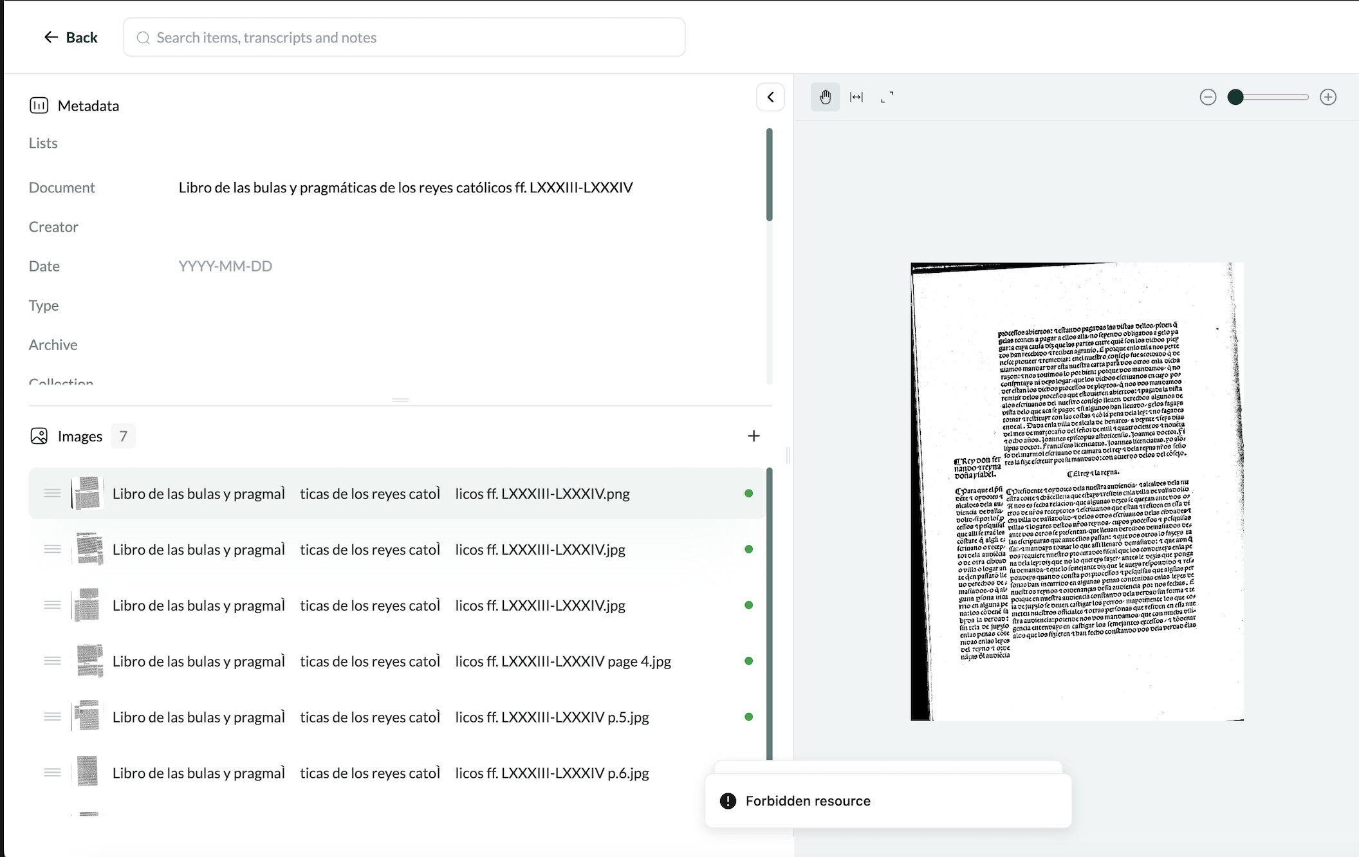Click the metadata panel resize handle
Image resolution: width=1359 pixels, height=857 pixels.
point(400,400)
